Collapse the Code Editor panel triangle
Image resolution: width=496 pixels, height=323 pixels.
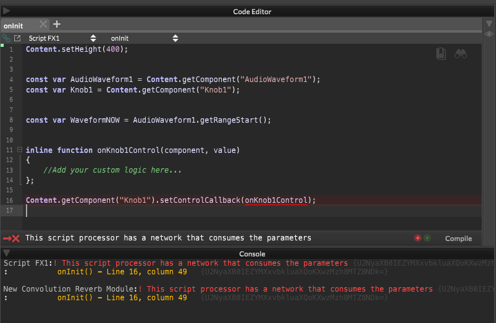coord(6,11)
